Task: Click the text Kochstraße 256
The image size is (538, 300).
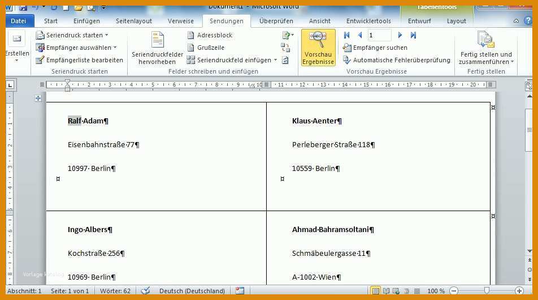Action: (x=94, y=253)
